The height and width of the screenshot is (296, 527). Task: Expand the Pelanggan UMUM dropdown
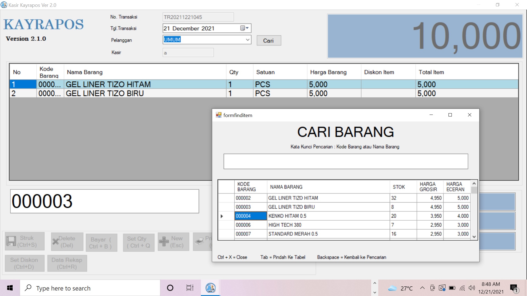point(248,40)
